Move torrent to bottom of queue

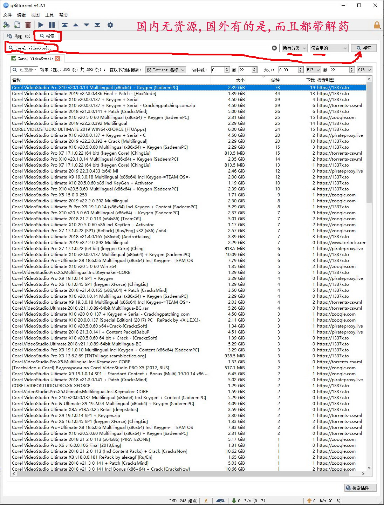[97, 25]
